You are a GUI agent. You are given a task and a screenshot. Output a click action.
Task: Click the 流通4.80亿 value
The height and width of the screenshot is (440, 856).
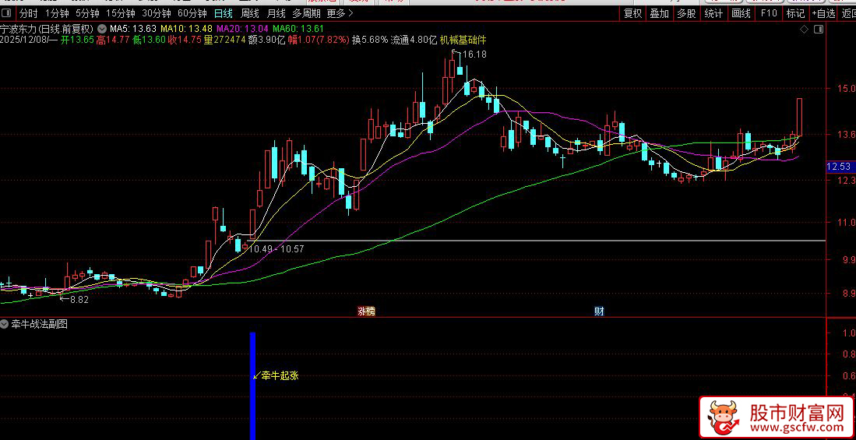tap(414, 39)
